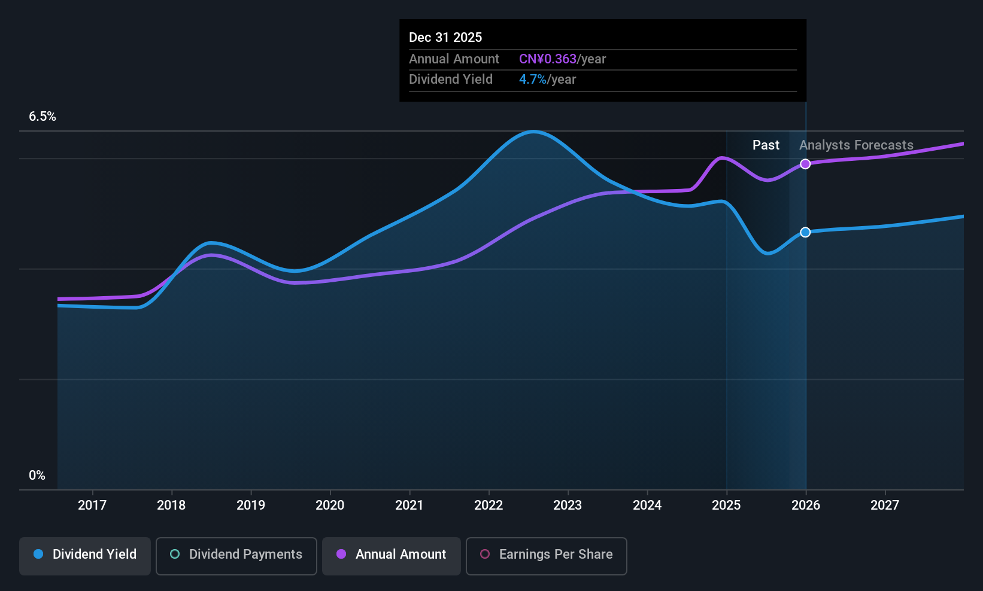
Task: Click the Dec 31 2025 tooltip date
Action: coord(445,38)
